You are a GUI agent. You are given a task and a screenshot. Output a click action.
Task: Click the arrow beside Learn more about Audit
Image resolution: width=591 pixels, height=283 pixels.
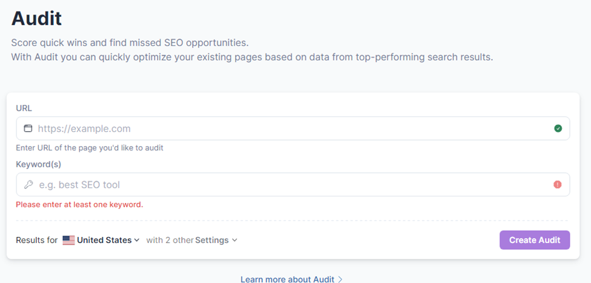click(x=340, y=279)
